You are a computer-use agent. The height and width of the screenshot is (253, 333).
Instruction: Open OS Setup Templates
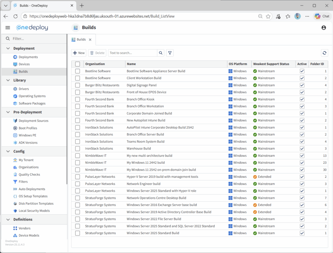pyautogui.click(x=33, y=197)
